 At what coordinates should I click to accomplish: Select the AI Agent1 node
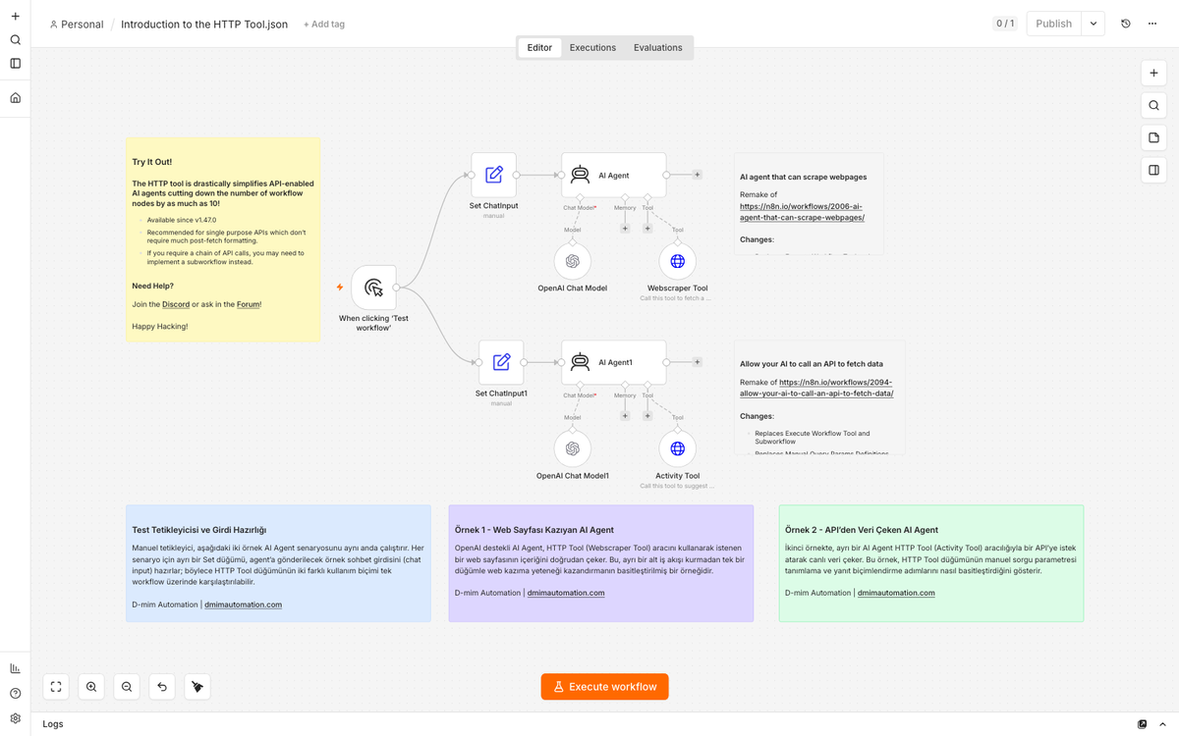614,362
